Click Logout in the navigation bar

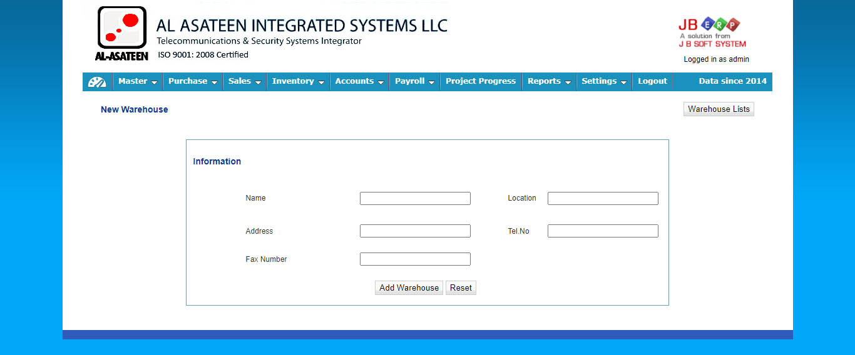click(652, 81)
